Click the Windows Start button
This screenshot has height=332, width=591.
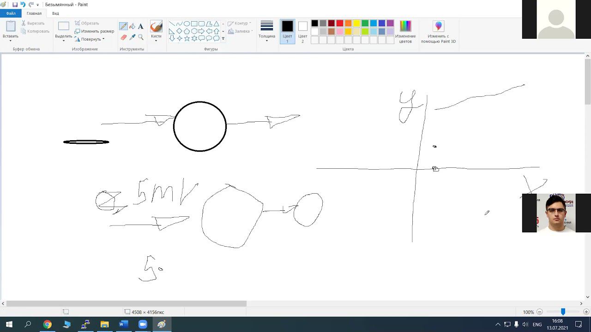tap(9, 325)
